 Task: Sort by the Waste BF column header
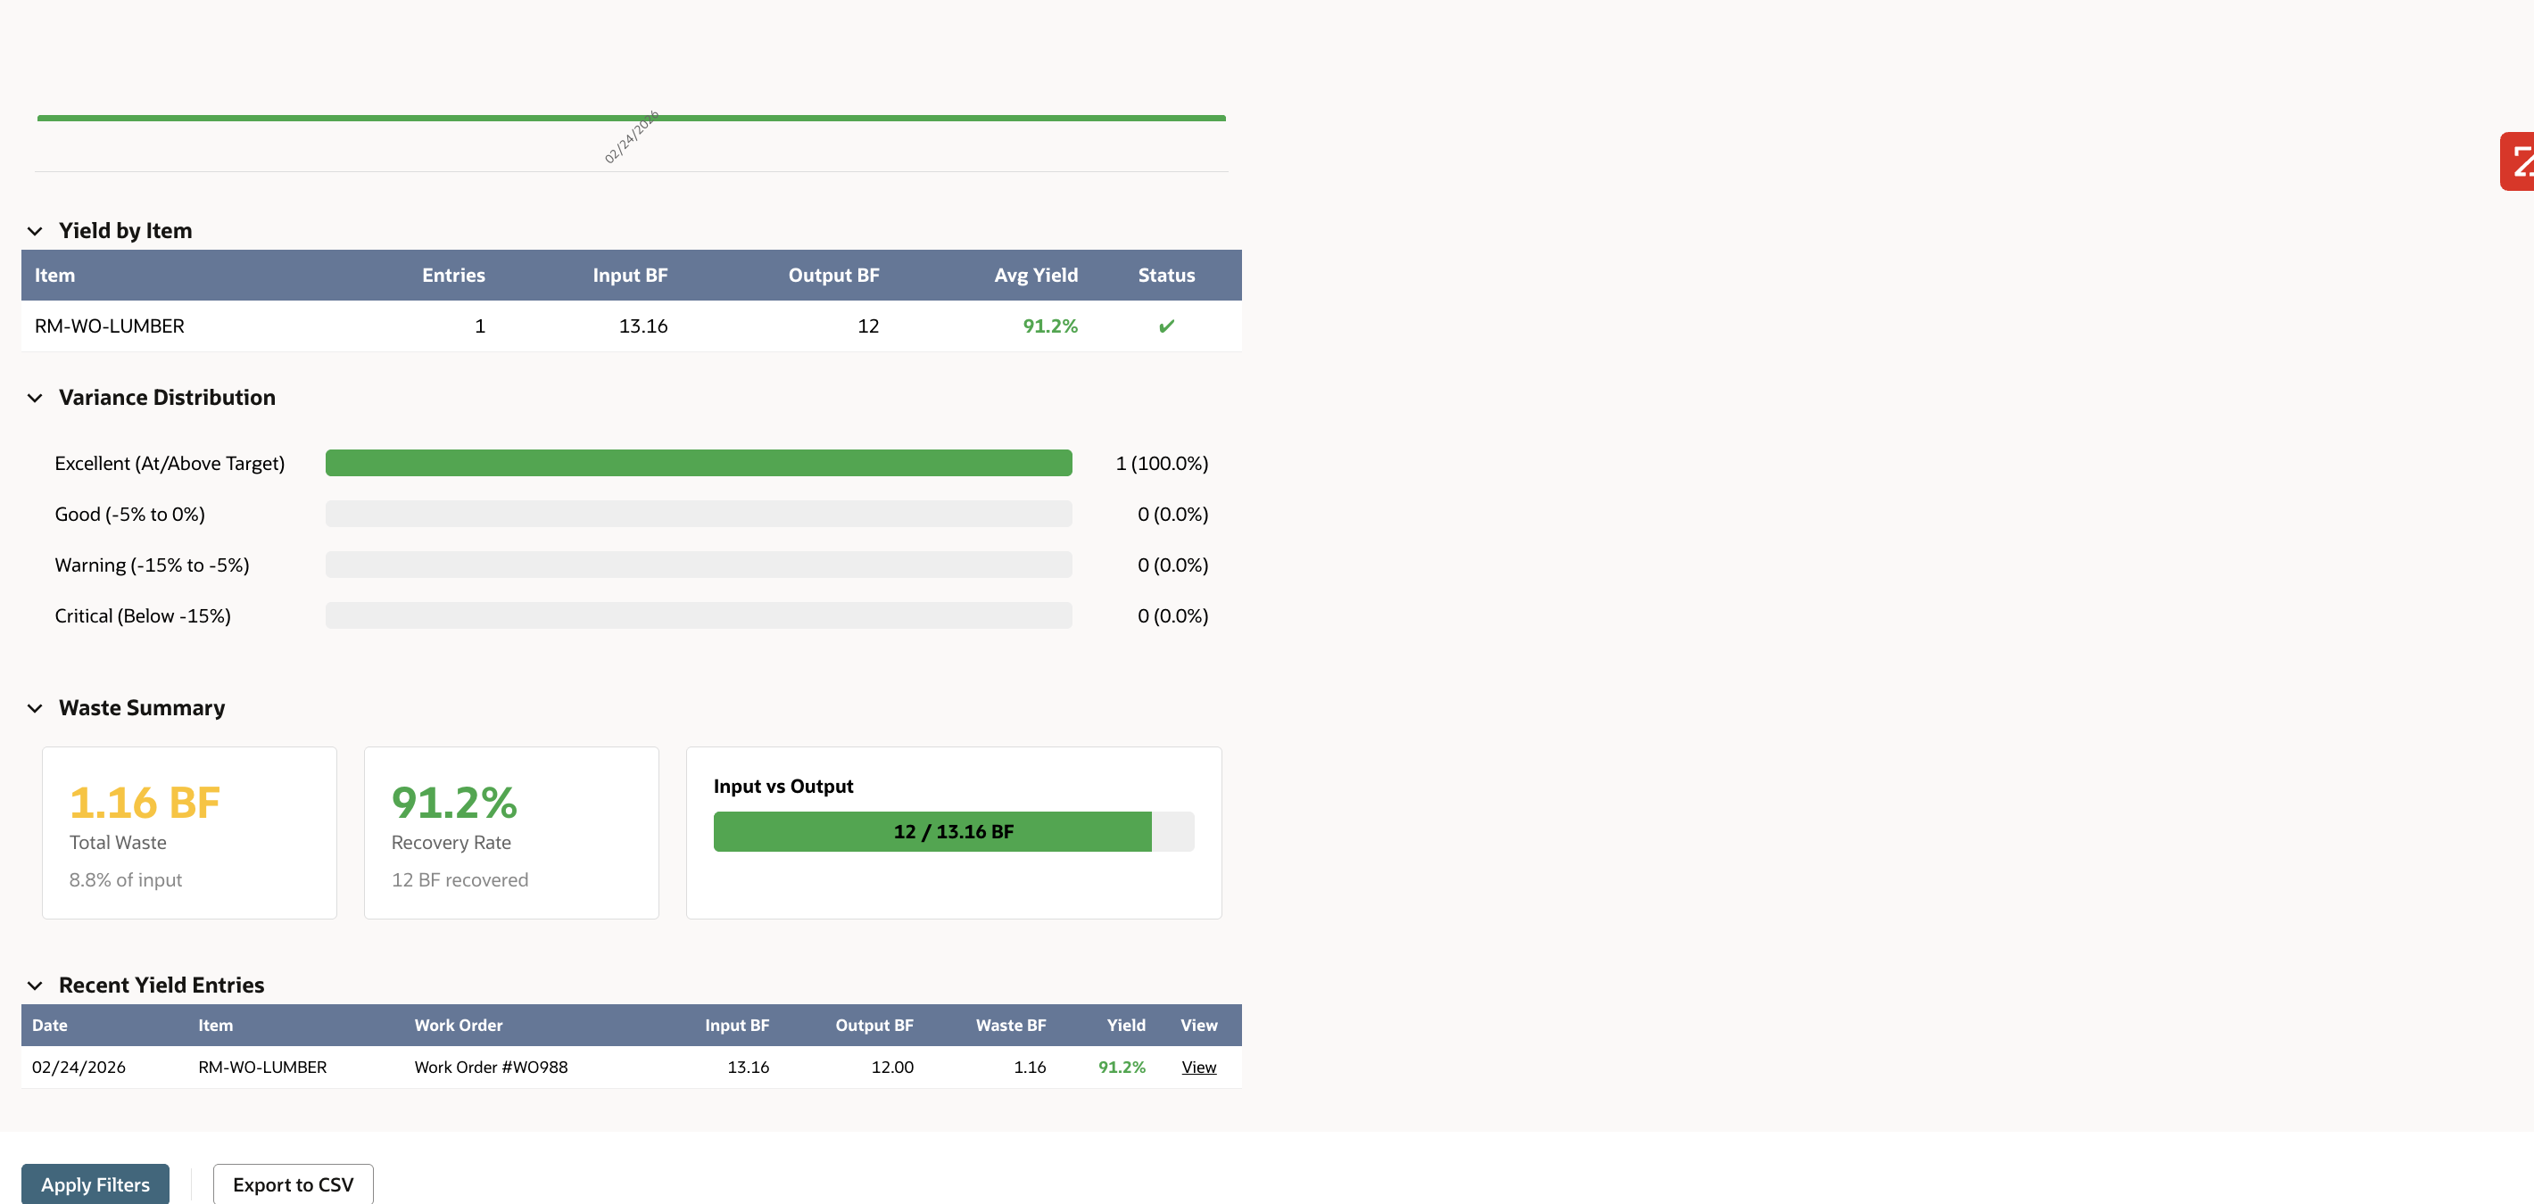(1011, 1024)
